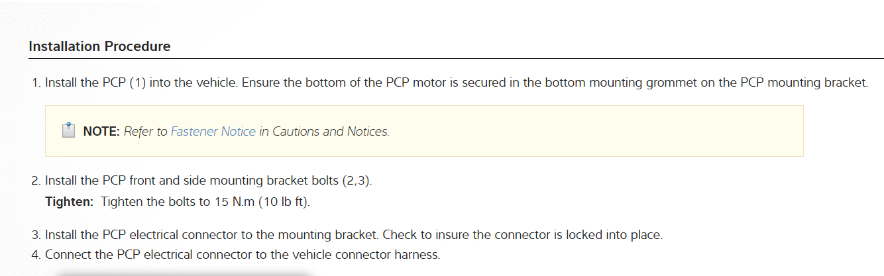Click the list number 1 marker
884x276 pixels.
[x=36, y=83]
